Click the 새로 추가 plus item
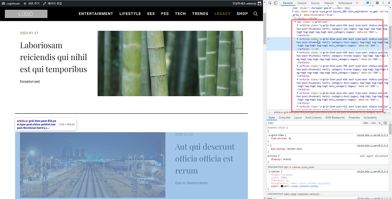 pos(32,3)
